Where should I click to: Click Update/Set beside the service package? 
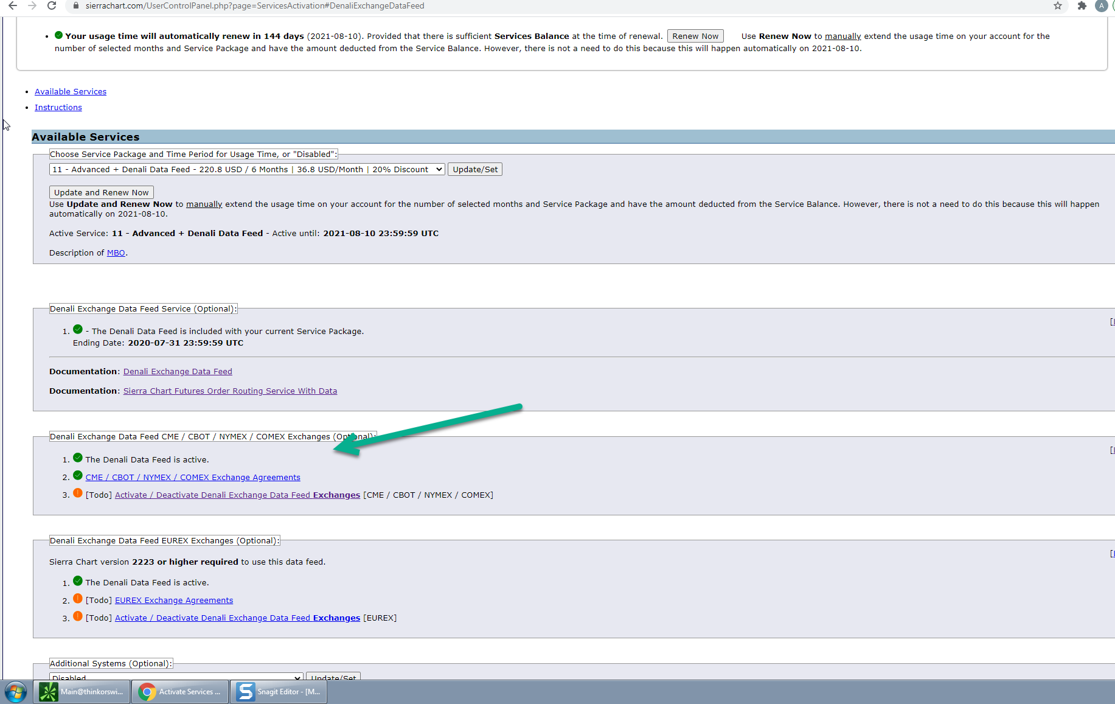(475, 169)
